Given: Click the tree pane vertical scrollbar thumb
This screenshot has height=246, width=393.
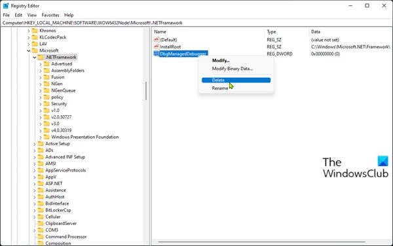Looking at the screenshot, I should click(146, 90).
